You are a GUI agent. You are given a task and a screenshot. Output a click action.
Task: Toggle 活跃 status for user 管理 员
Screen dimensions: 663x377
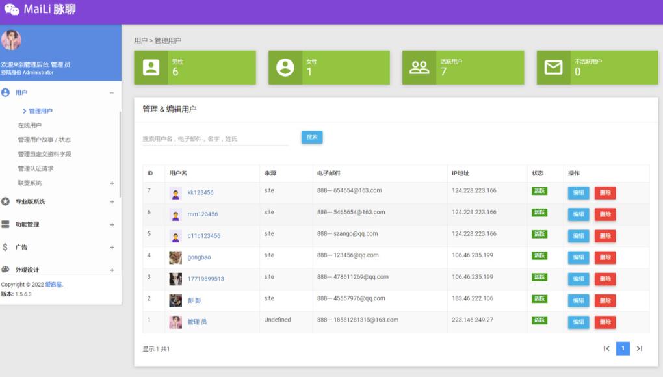click(x=538, y=320)
